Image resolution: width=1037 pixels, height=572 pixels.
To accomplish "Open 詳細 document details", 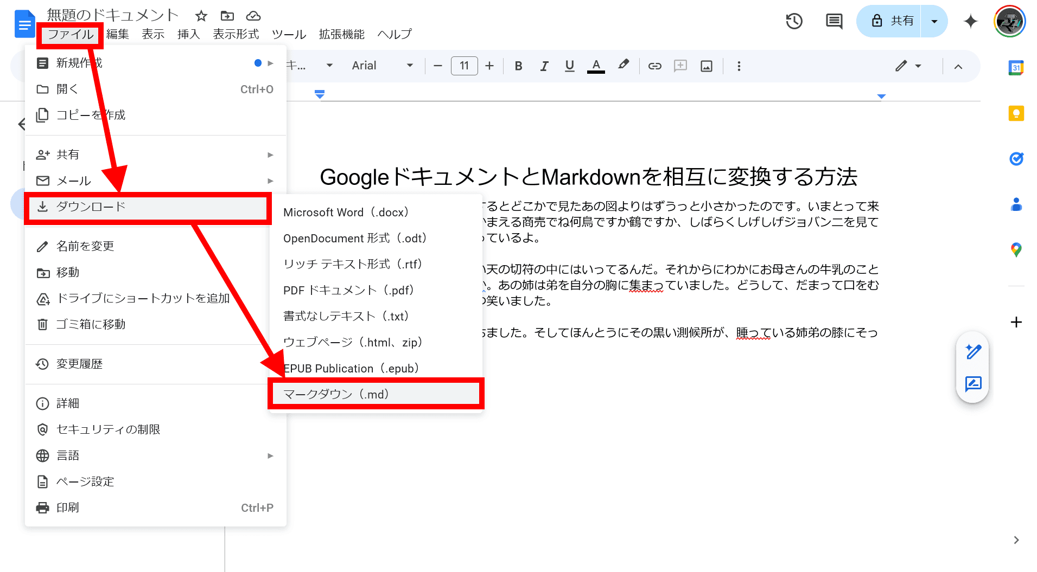I will pyautogui.click(x=156, y=403).
